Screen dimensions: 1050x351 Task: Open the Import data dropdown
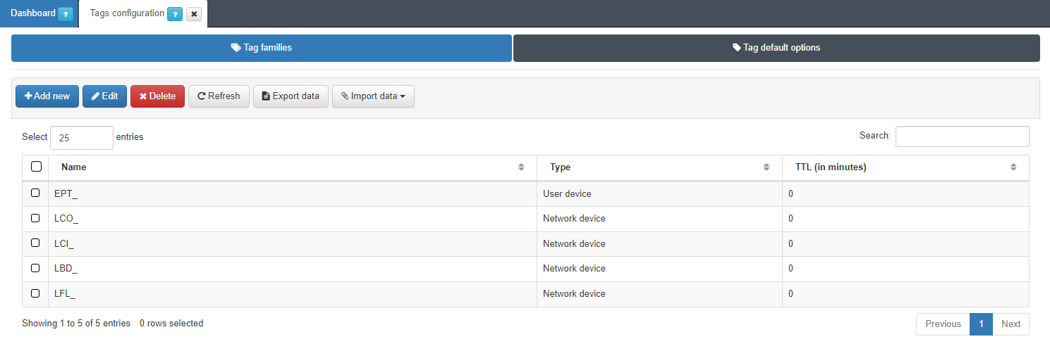tap(373, 96)
